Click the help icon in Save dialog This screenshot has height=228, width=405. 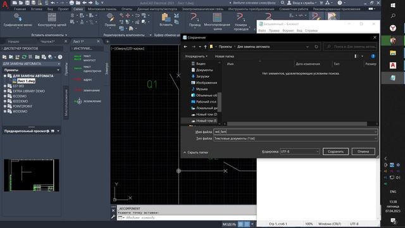point(373,56)
